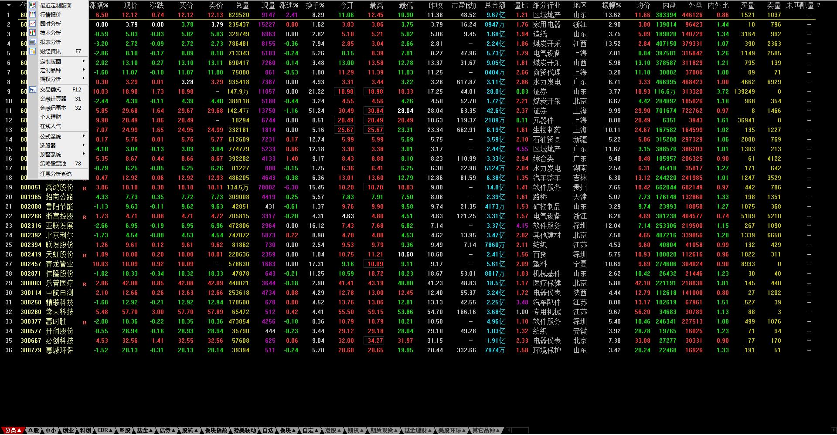
Task: Switch to the A股 bottom tab
Action: click(34, 430)
